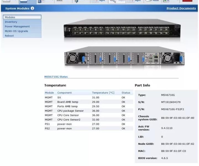Image resolution: width=199 pixels, height=166 pixels.
Task: Click the Board AMB temp row
Action: tap(89, 102)
